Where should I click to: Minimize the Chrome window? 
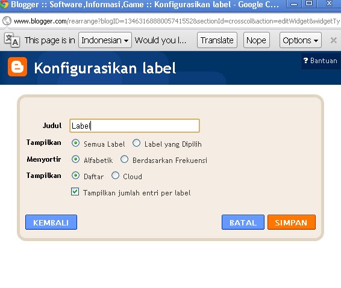pyautogui.click(x=294, y=4)
